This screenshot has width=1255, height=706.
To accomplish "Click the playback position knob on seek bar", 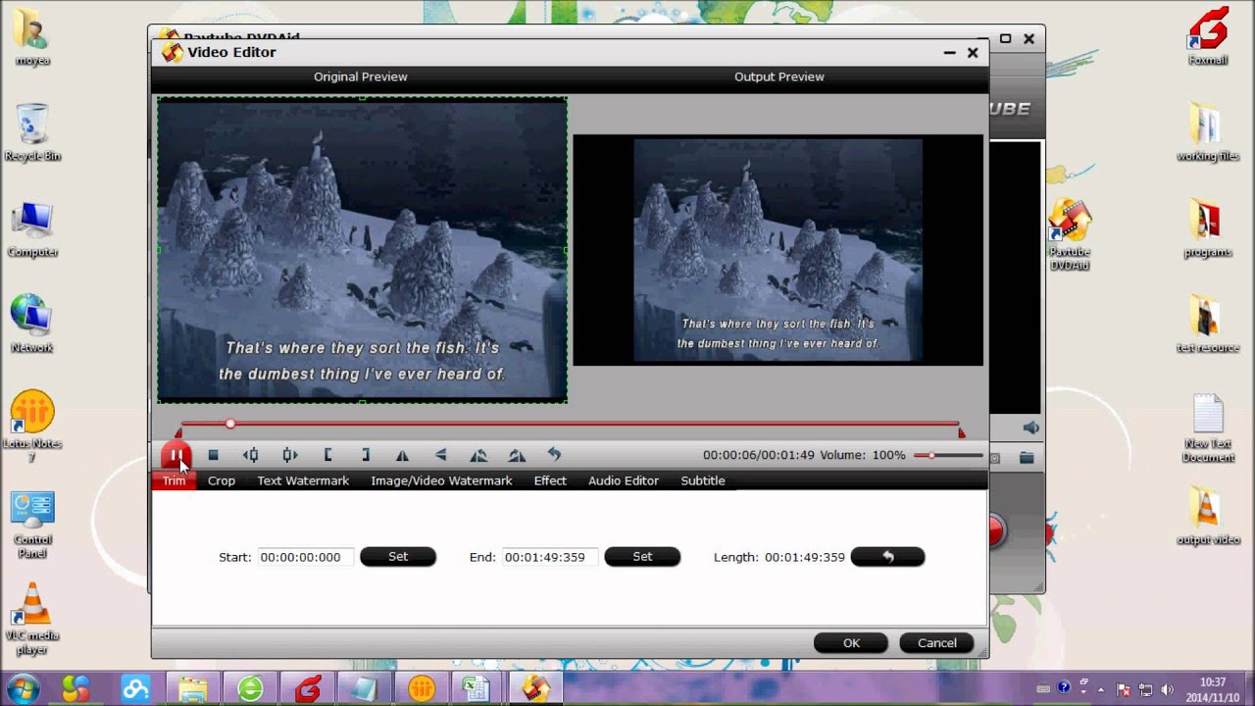I will point(229,424).
